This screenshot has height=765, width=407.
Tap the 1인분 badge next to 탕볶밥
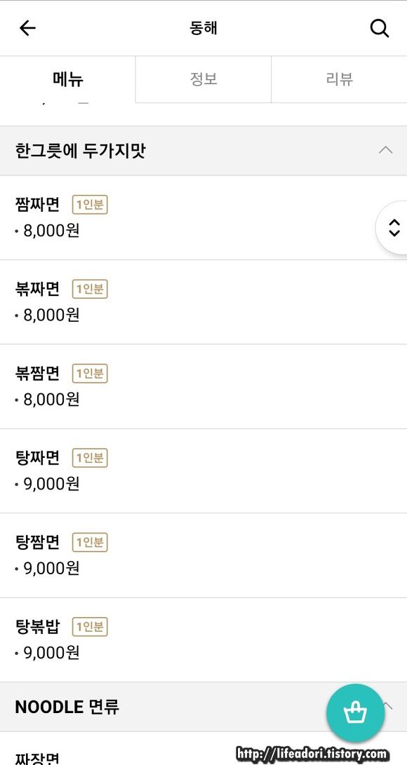90,626
